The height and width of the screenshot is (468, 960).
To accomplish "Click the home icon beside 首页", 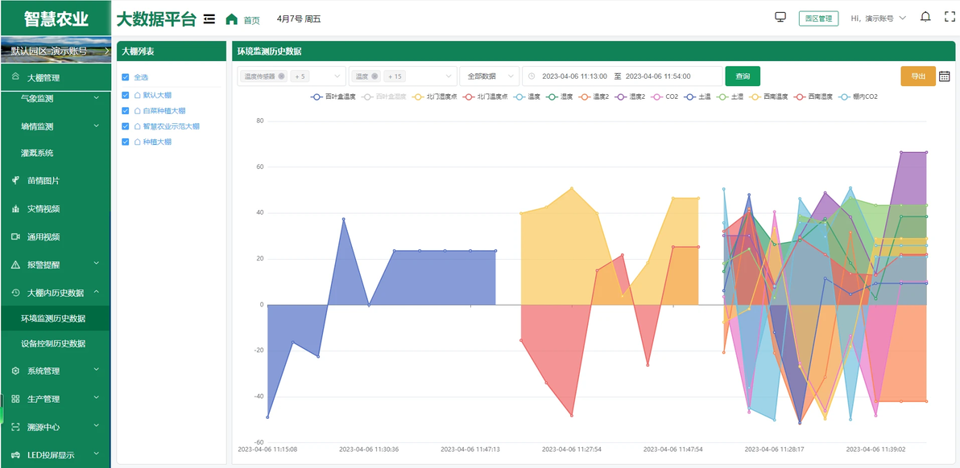I will pyautogui.click(x=231, y=19).
